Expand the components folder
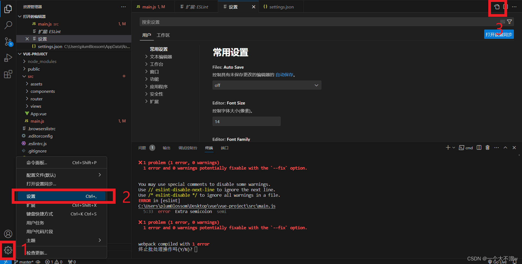The height and width of the screenshot is (264, 522). pos(74,91)
